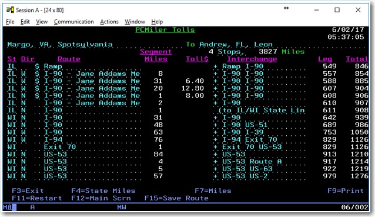Viewport: 375px width, 217px height.
Task: Click the F3=Exit function key label
Action: coord(28,191)
